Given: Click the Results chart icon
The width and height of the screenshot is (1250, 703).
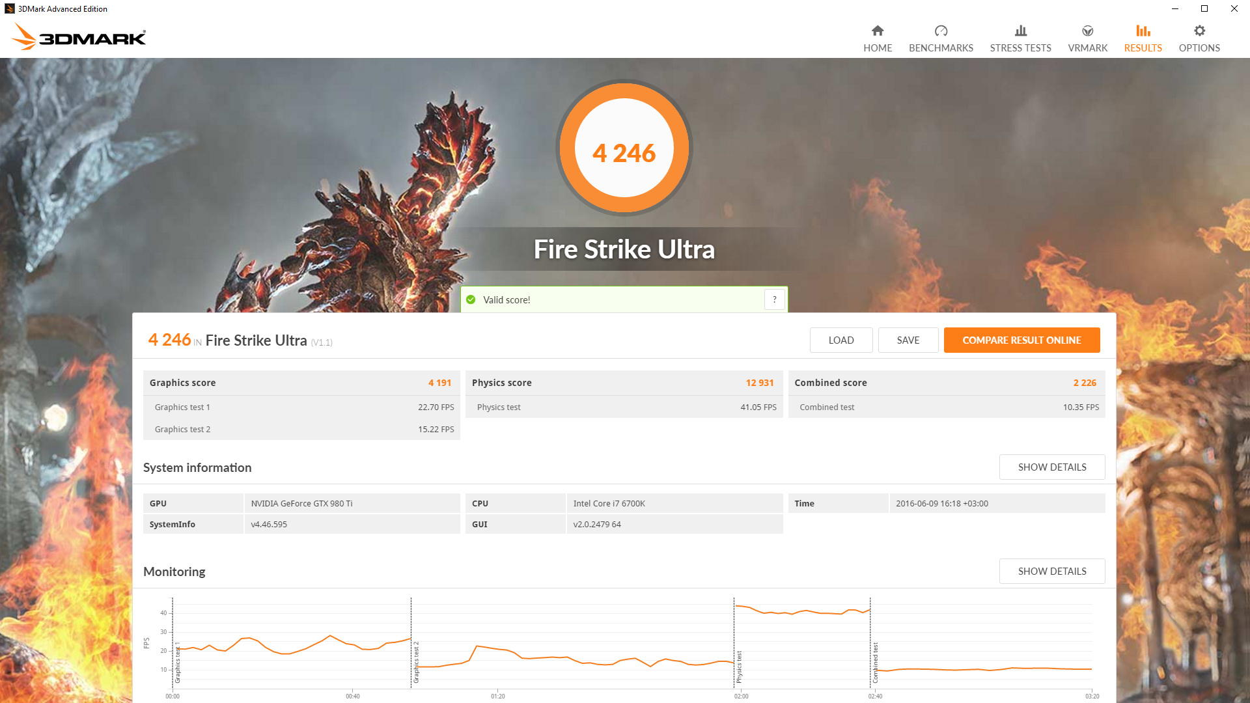Looking at the screenshot, I should 1143,31.
